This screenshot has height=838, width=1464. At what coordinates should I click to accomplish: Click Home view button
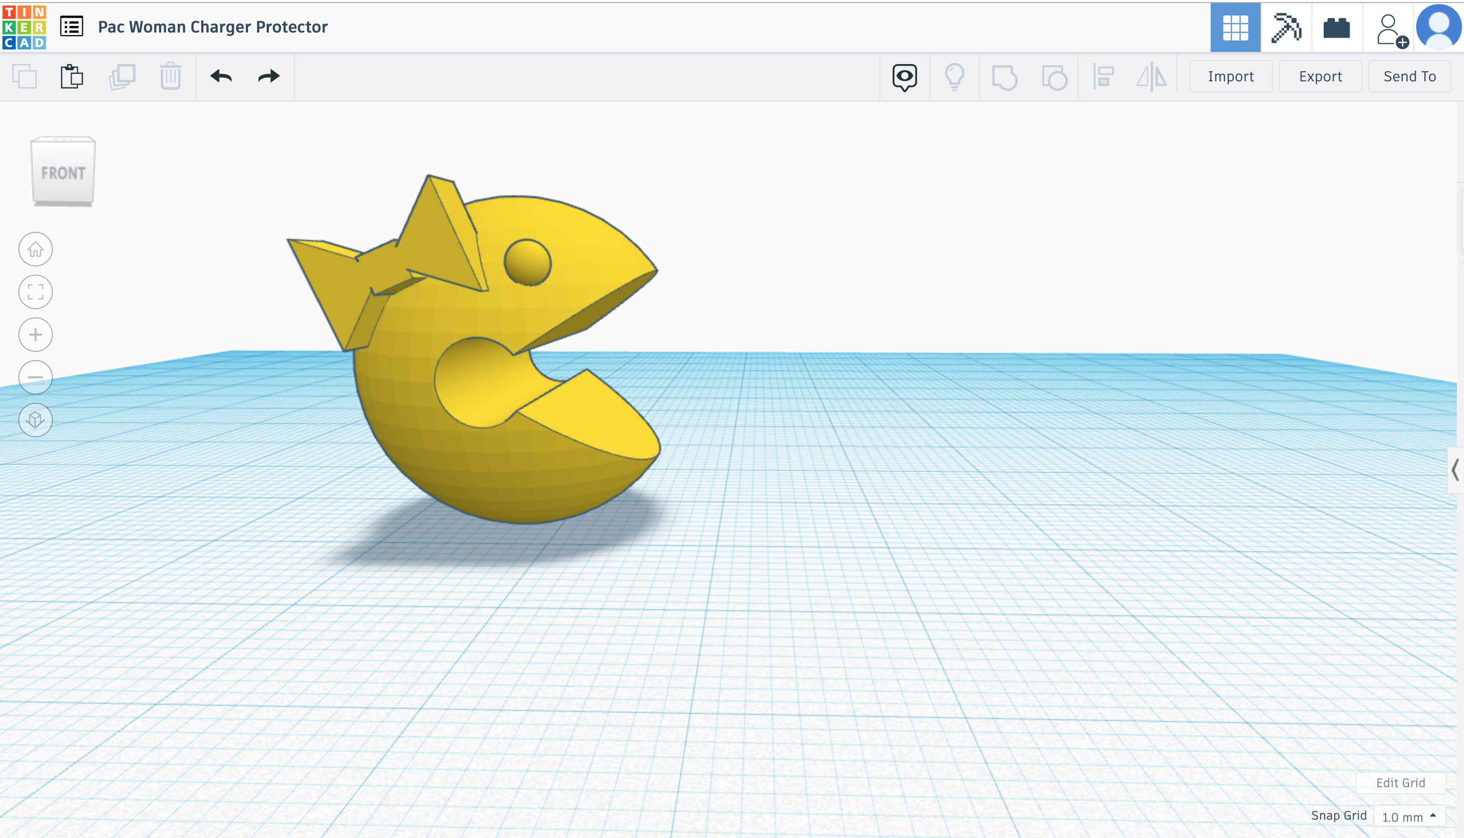coord(36,249)
